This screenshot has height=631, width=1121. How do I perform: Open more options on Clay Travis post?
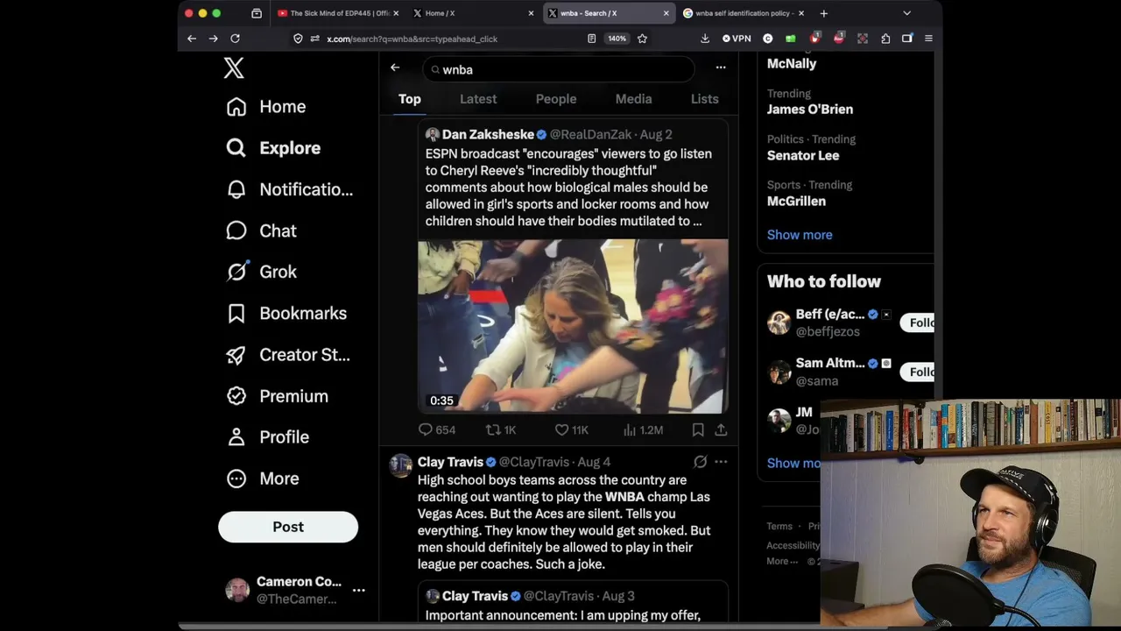pyautogui.click(x=721, y=462)
